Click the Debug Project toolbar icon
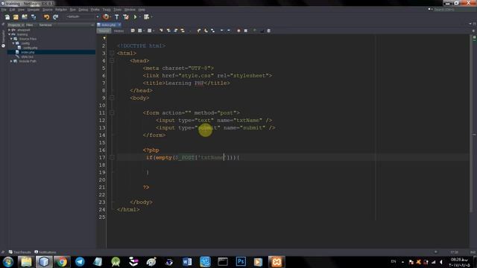Viewport: 477px width, 268px height. pos(146,17)
